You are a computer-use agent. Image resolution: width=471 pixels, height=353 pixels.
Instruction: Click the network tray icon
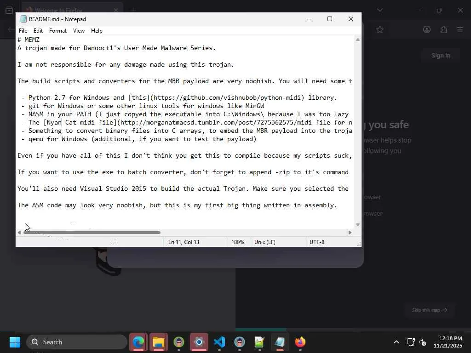[x=411, y=342]
